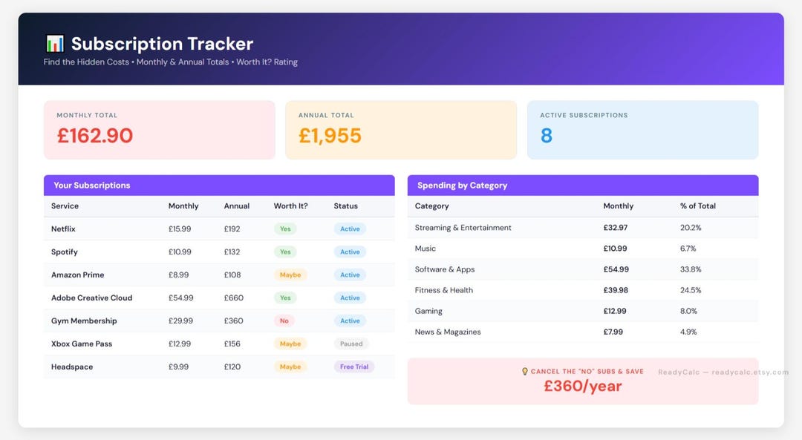802x440 pixels.
Task: Click Spotify annual cost £132
Action: [232, 252]
